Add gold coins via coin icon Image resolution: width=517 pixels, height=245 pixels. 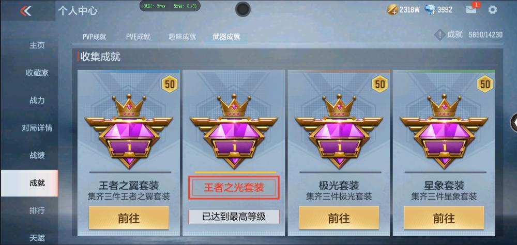click(x=392, y=10)
